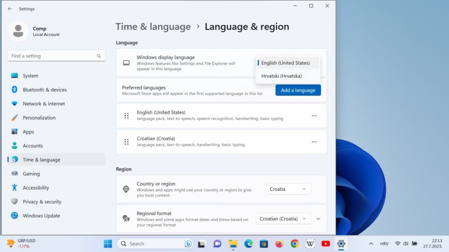
Task: Open more options for English (United States)
Action: 314,116
